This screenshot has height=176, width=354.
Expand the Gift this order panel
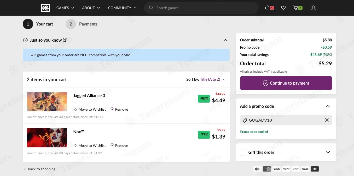tap(328, 152)
